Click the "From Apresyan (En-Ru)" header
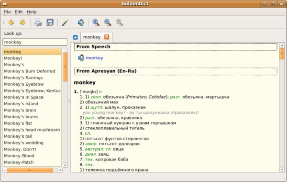287x182 pixels. tap(176, 71)
